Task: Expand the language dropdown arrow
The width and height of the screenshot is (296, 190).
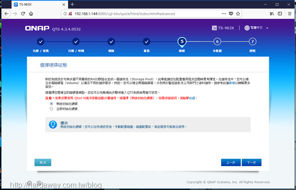Action: coord(267,28)
